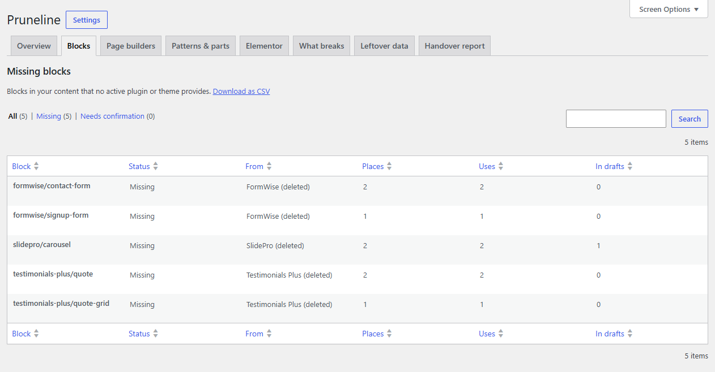Sort by bottom In drafts footer label
The height and width of the screenshot is (372, 715).
(x=610, y=334)
